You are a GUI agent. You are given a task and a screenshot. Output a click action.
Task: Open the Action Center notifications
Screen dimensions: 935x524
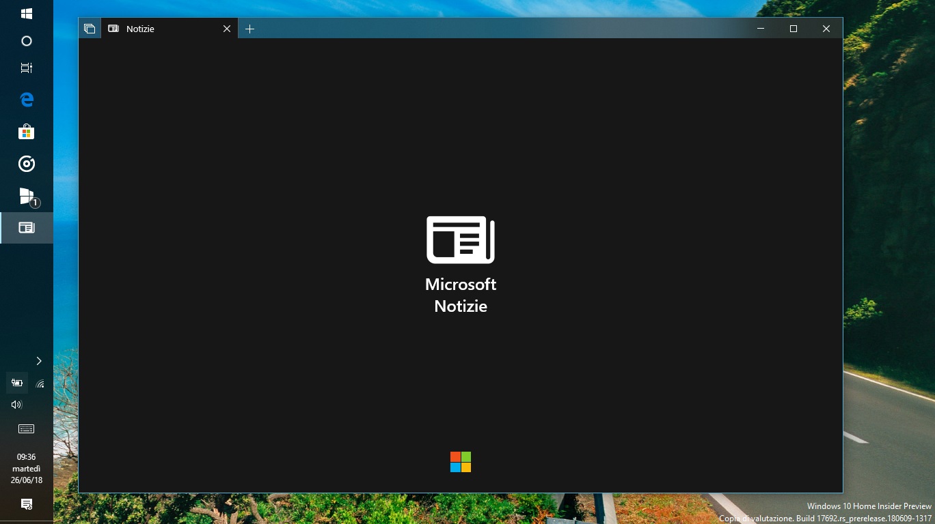click(x=27, y=504)
